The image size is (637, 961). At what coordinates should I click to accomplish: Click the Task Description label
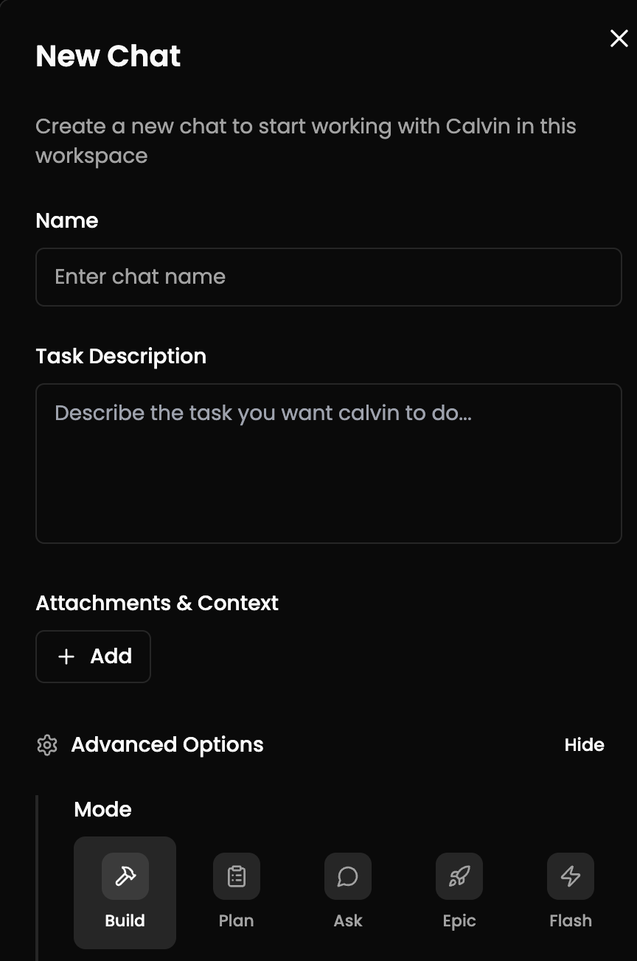pyautogui.click(x=121, y=356)
